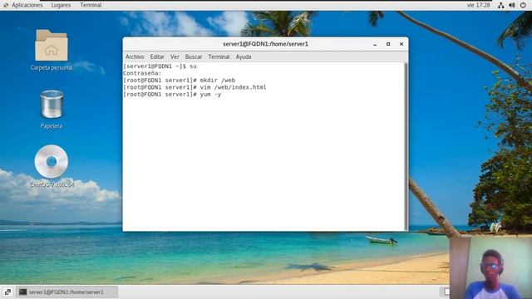Click the network status icon in top bar

[500, 5]
